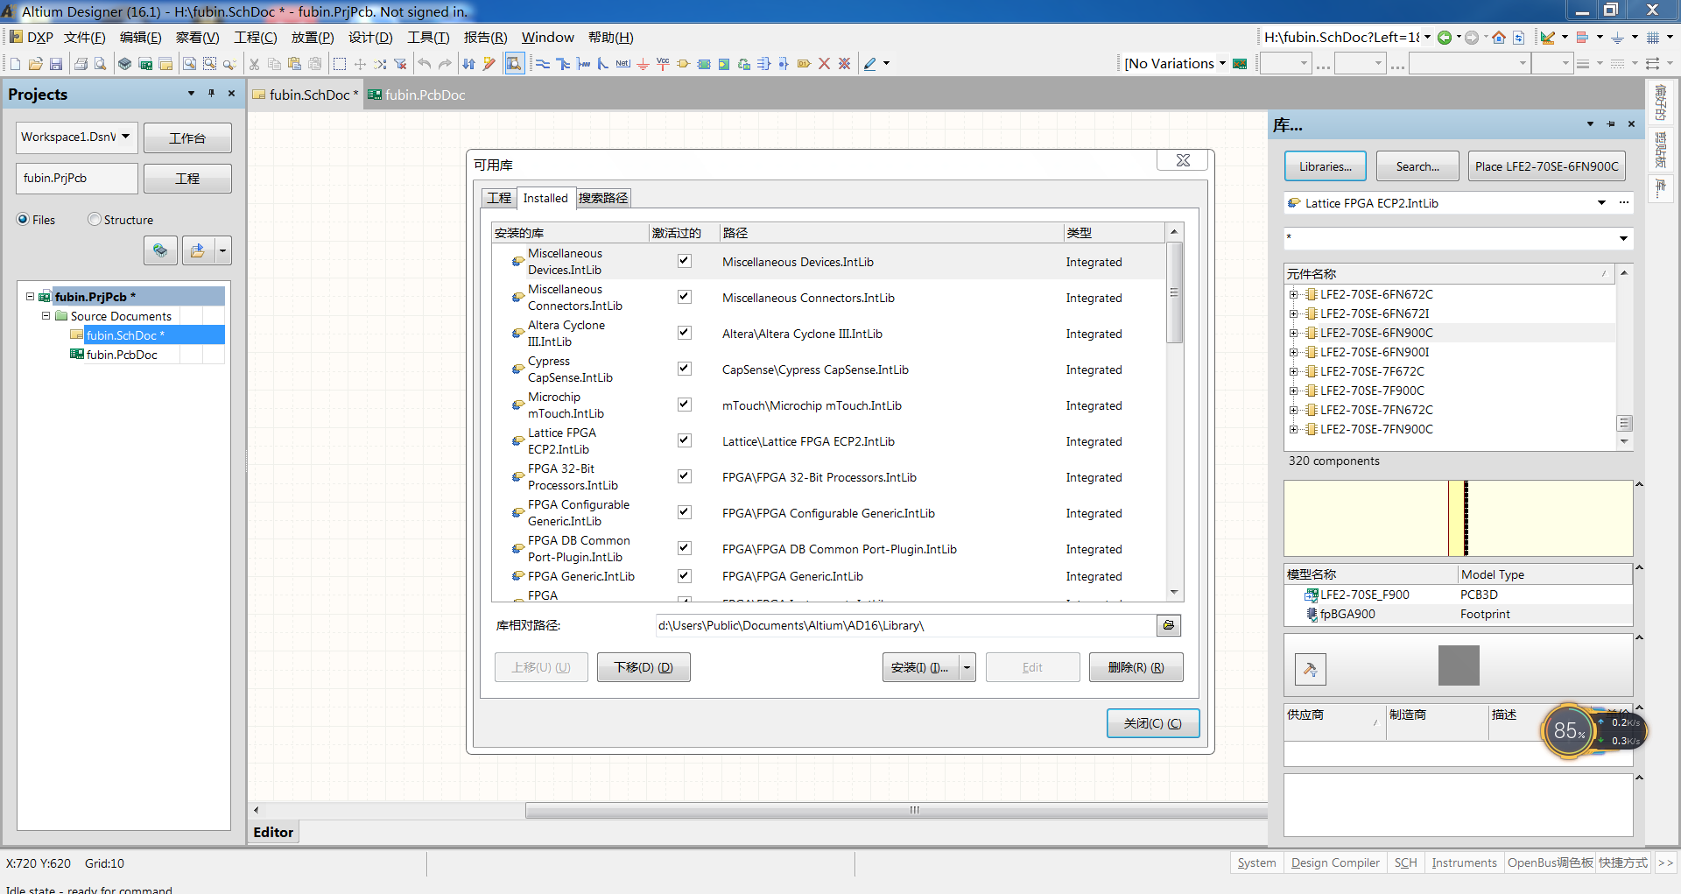The height and width of the screenshot is (894, 1681).
Task: Click the 删除(R) remove button
Action: 1136,667
